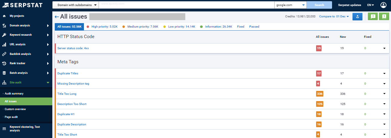The image size is (391, 138).
Task: Open Audit summary menu item
Action: [x=14, y=94]
